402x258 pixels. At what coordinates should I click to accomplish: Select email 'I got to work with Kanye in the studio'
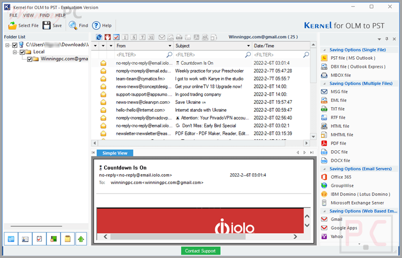[x=200, y=79]
